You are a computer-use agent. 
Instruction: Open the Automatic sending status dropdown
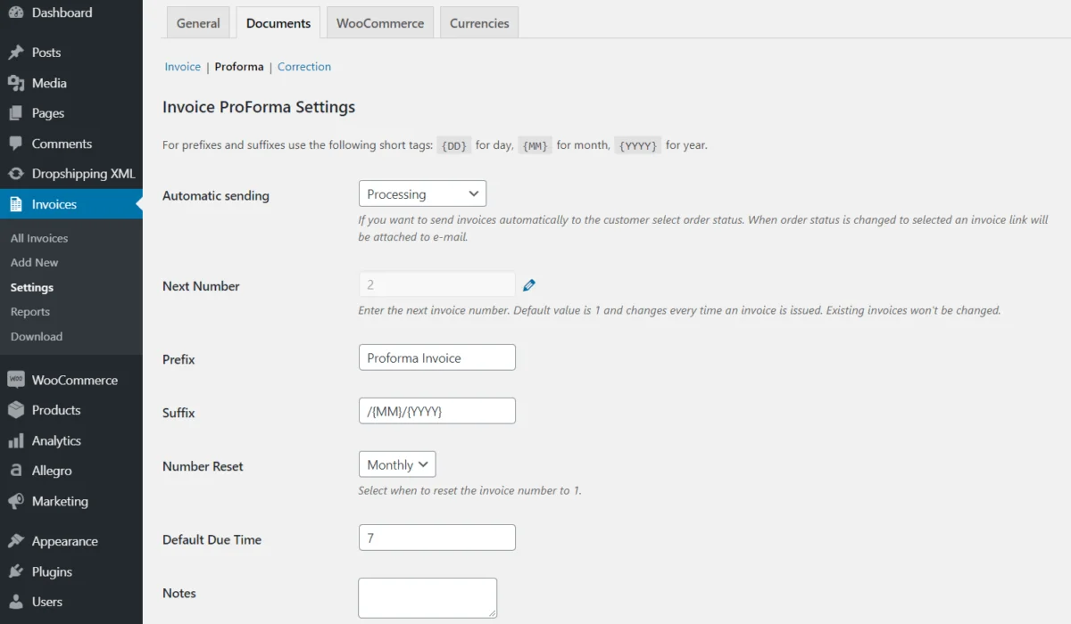click(422, 193)
